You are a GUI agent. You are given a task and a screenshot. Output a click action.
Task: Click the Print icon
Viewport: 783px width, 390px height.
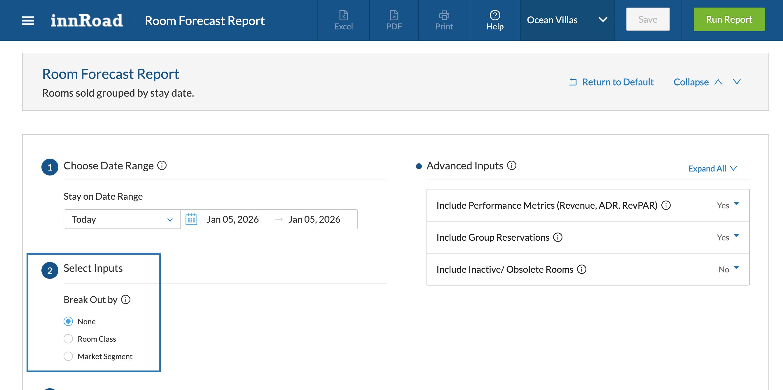[444, 20]
